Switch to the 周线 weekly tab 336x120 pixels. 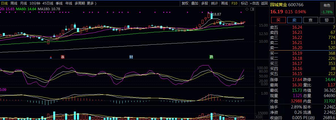coord(14,3)
